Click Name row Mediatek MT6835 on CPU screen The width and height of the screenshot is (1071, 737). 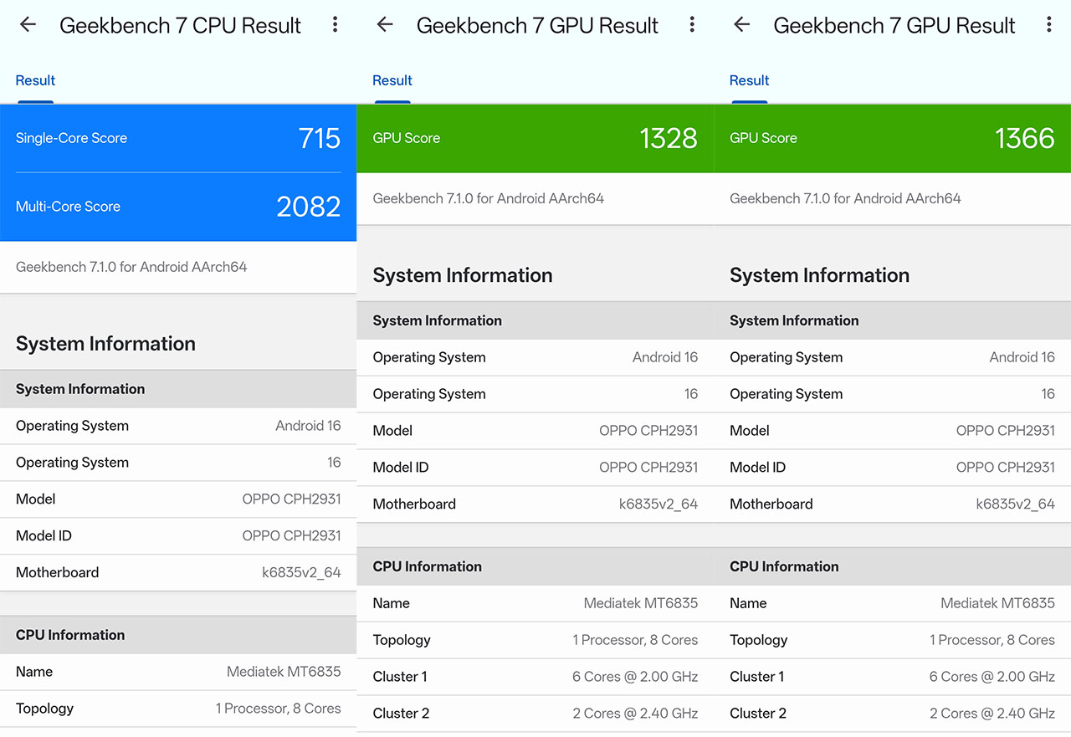click(178, 672)
